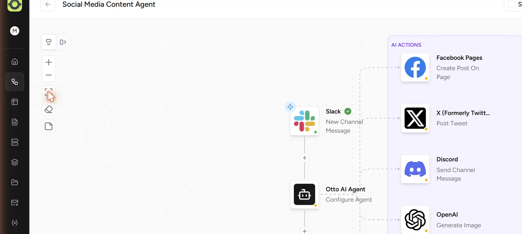Open the storage sidebar icon
This screenshot has width=522, height=234.
point(15,142)
